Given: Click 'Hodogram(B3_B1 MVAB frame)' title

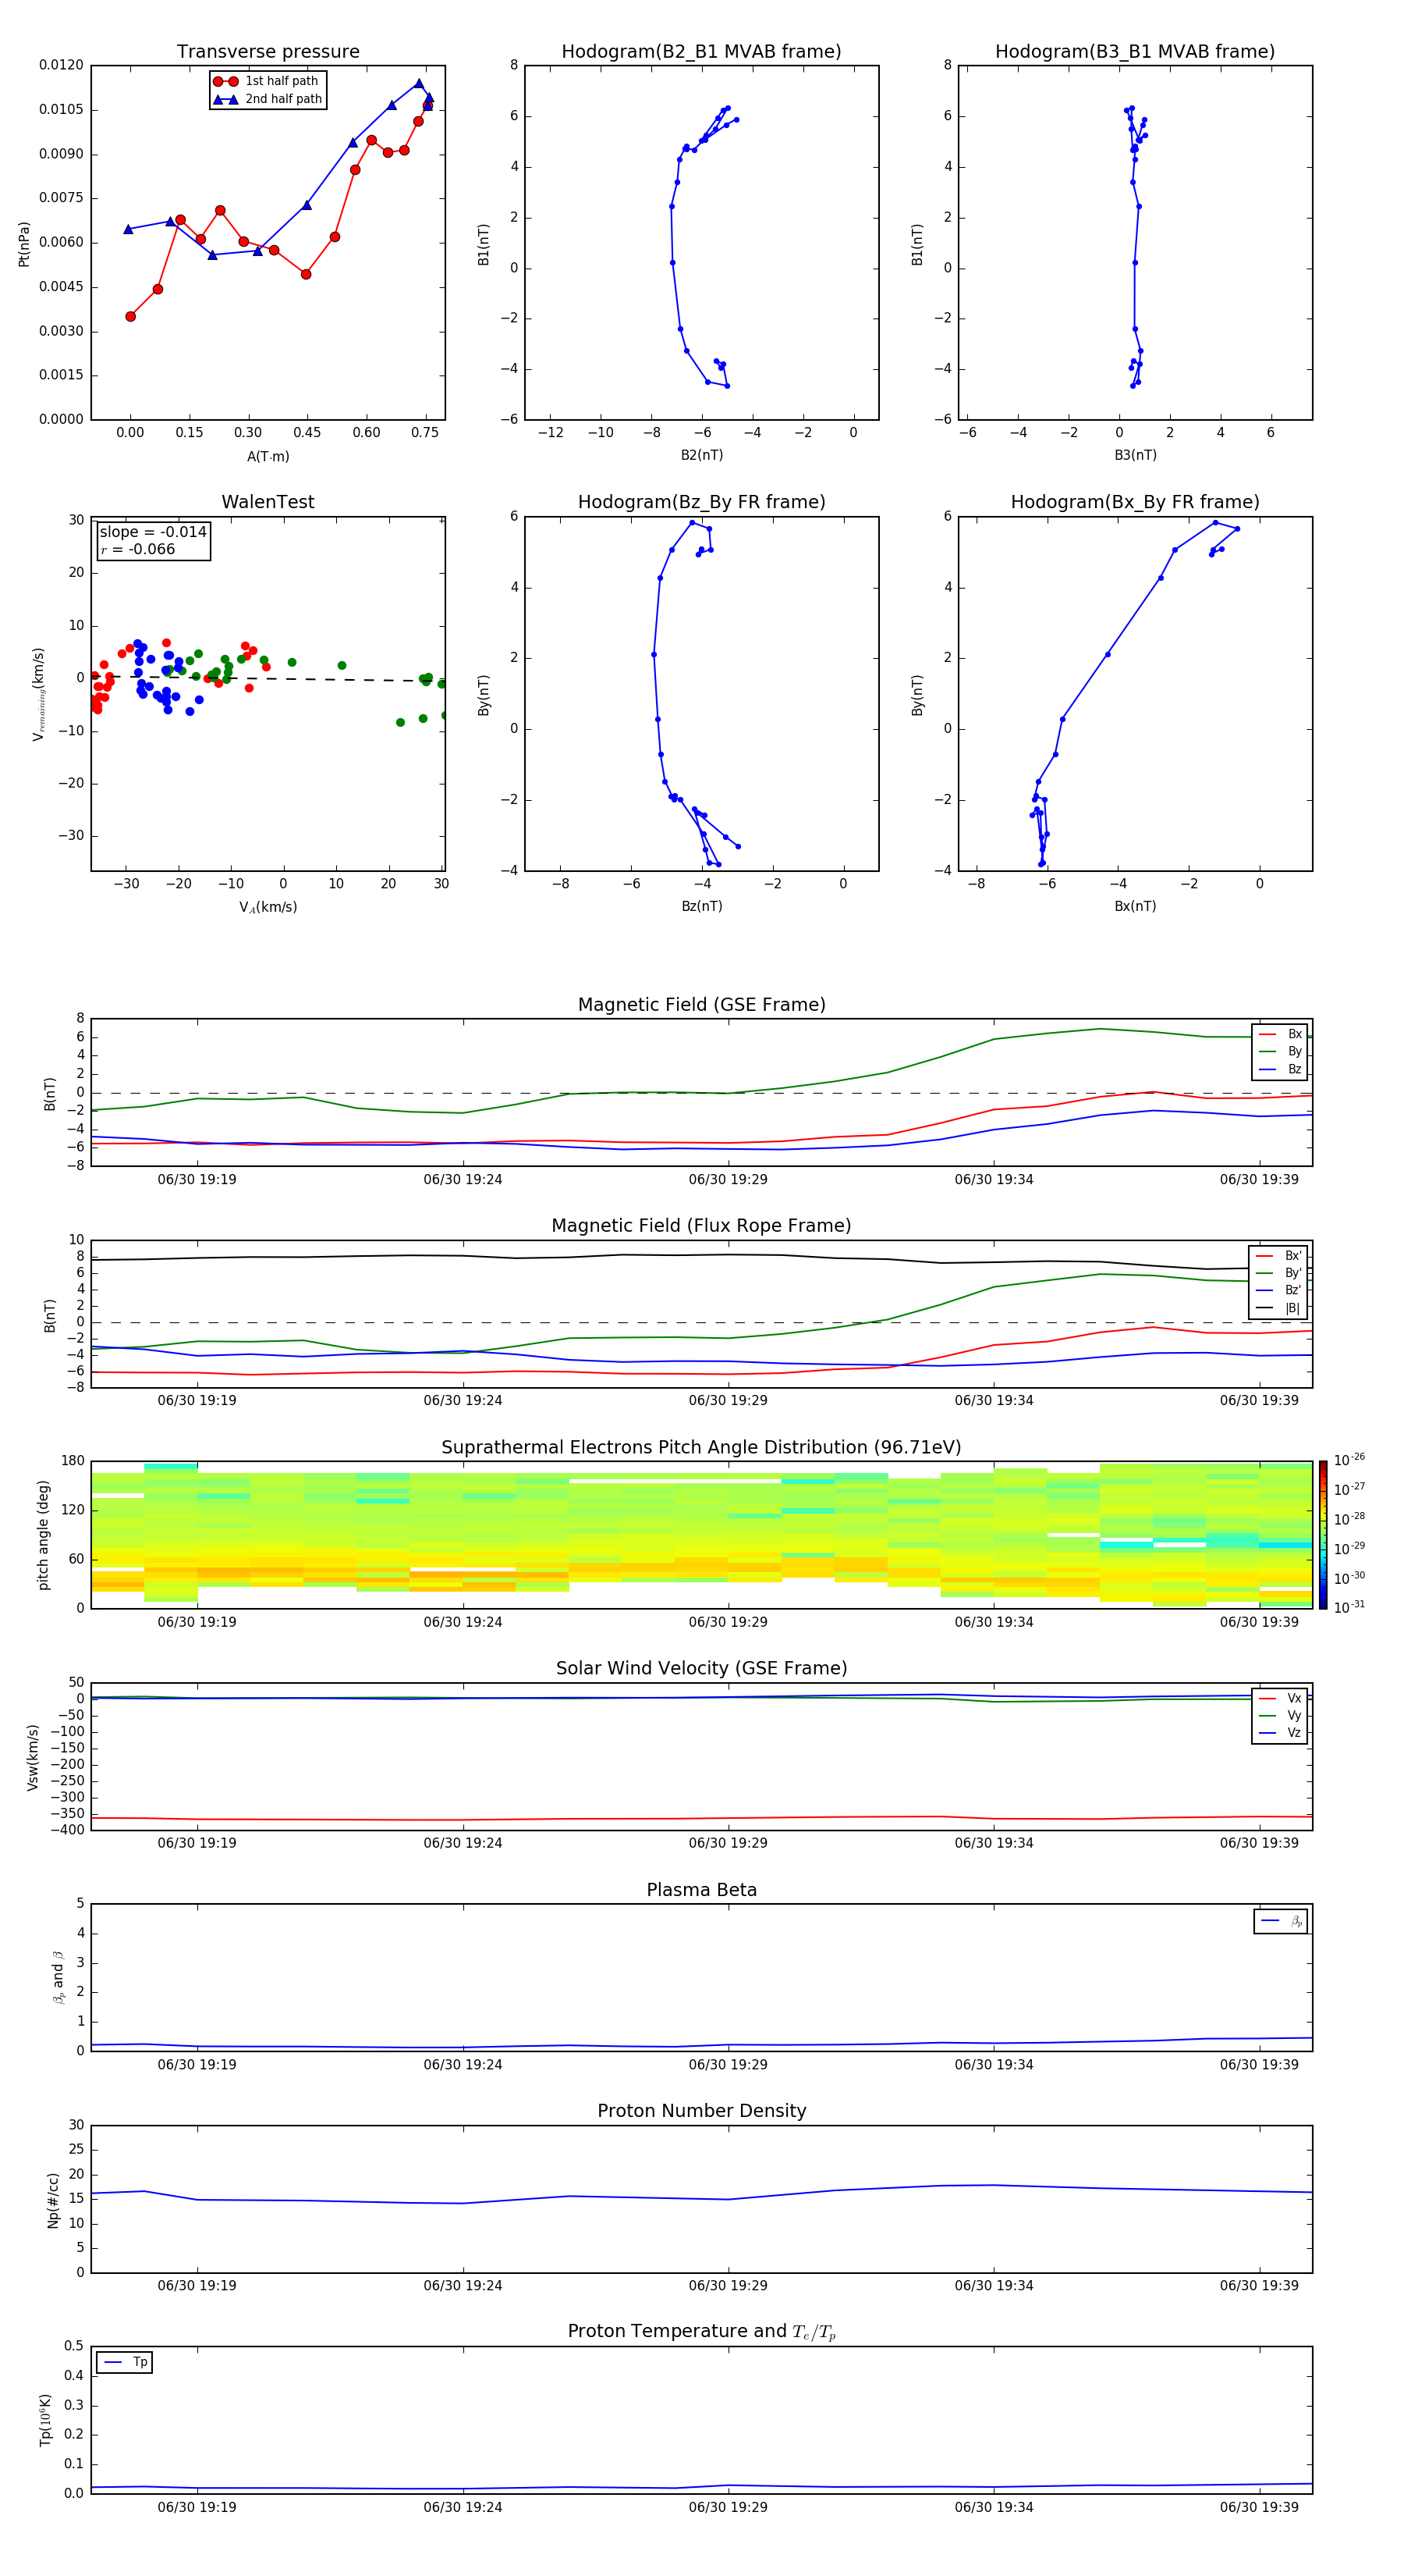Looking at the screenshot, I should (1135, 52).
